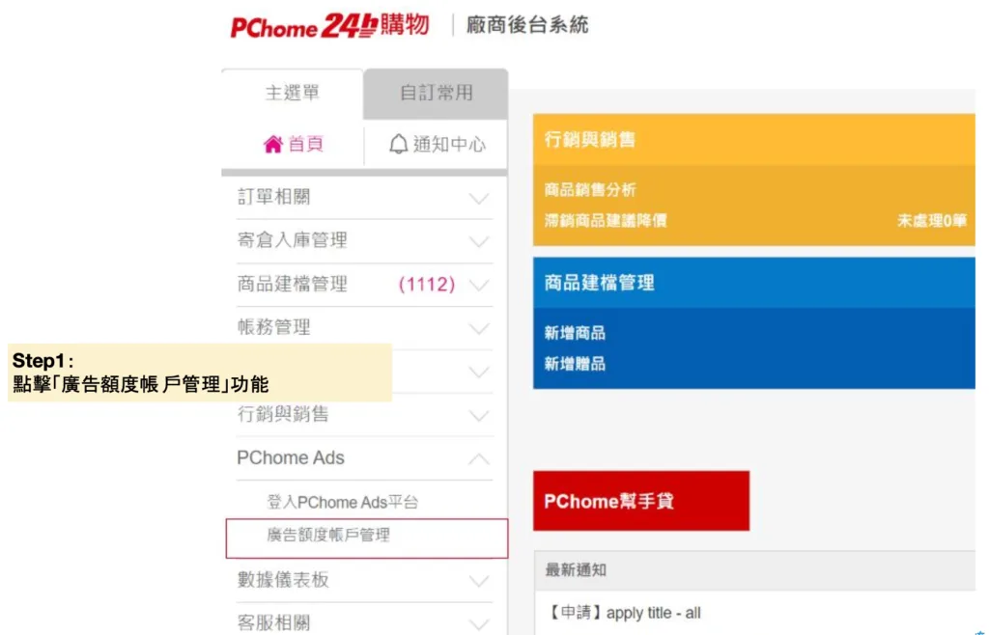Open 商品銷售分析 link
Image resolution: width=989 pixels, height=635 pixels.
590,190
